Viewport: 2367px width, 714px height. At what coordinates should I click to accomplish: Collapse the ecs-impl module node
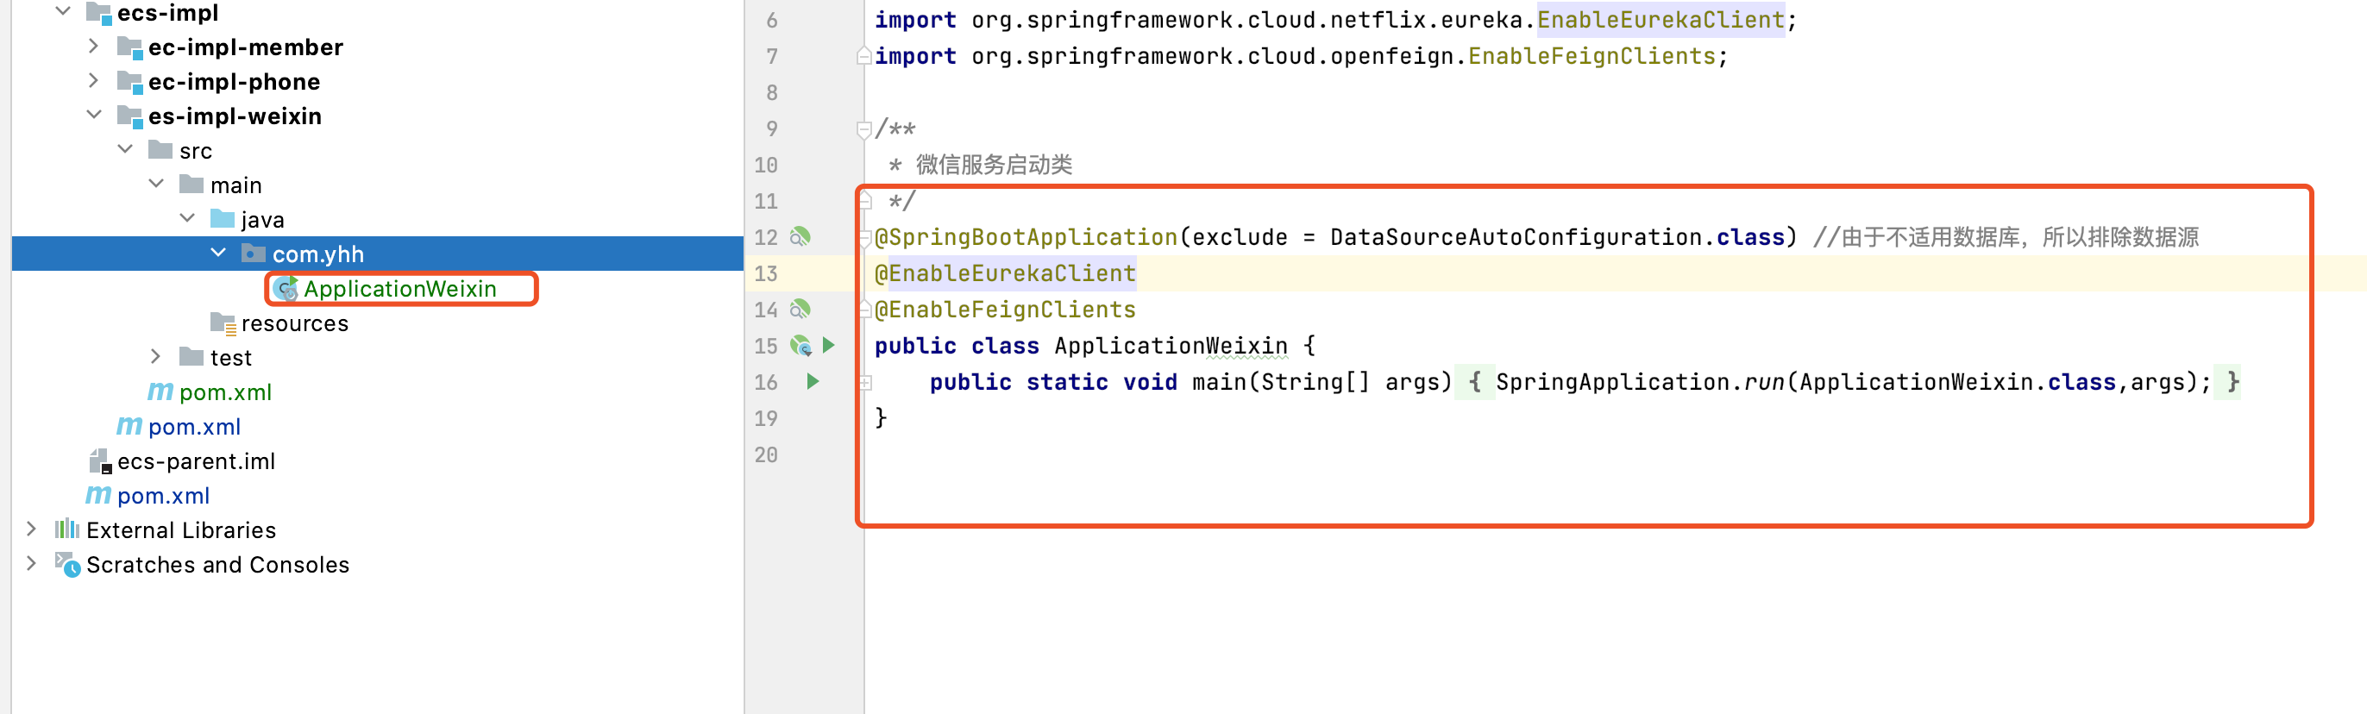pos(62,12)
